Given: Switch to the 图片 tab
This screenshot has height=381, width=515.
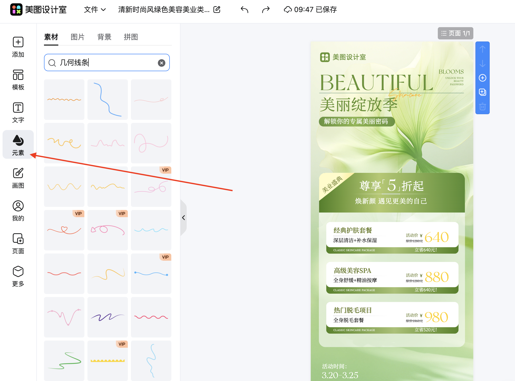Looking at the screenshot, I should (x=77, y=37).
